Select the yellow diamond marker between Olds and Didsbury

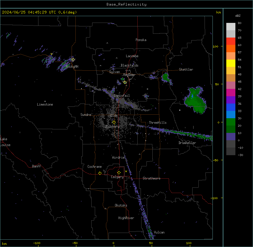[114, 122]
